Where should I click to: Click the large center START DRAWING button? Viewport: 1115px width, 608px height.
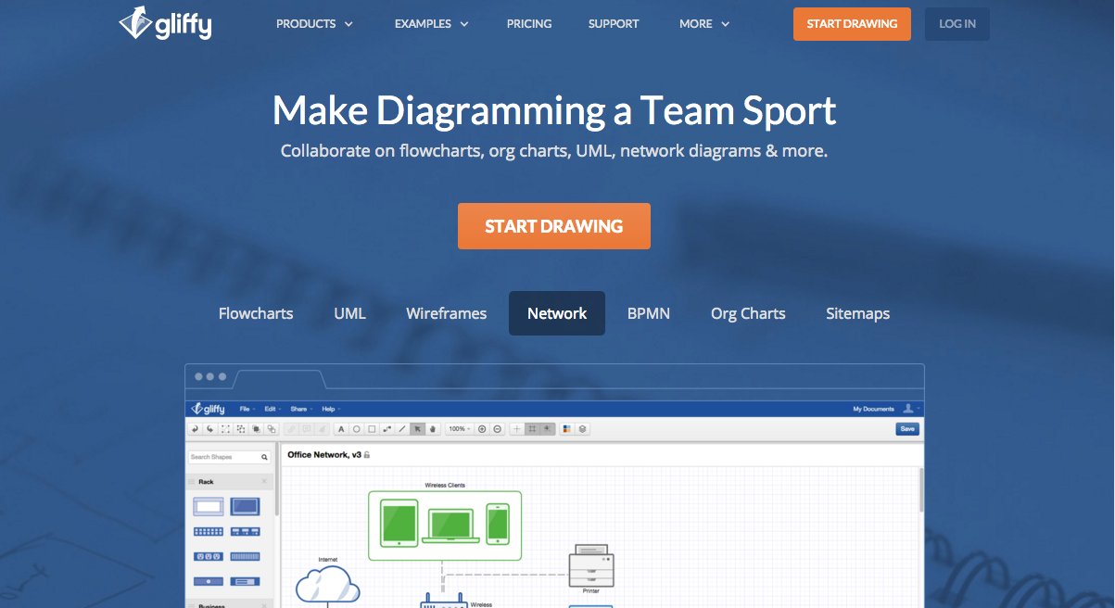point(554,226)
